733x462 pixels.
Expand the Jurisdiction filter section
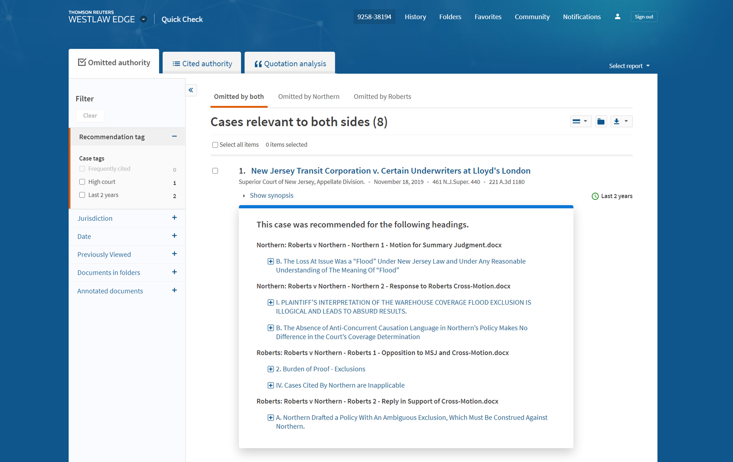(x=174, y=218)
